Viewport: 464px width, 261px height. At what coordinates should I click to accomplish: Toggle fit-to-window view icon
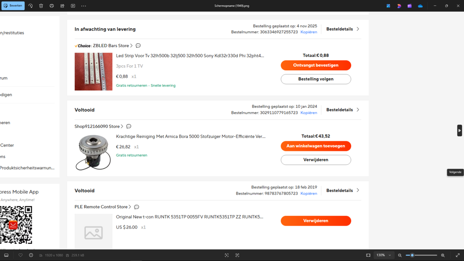tap(368, 255)
